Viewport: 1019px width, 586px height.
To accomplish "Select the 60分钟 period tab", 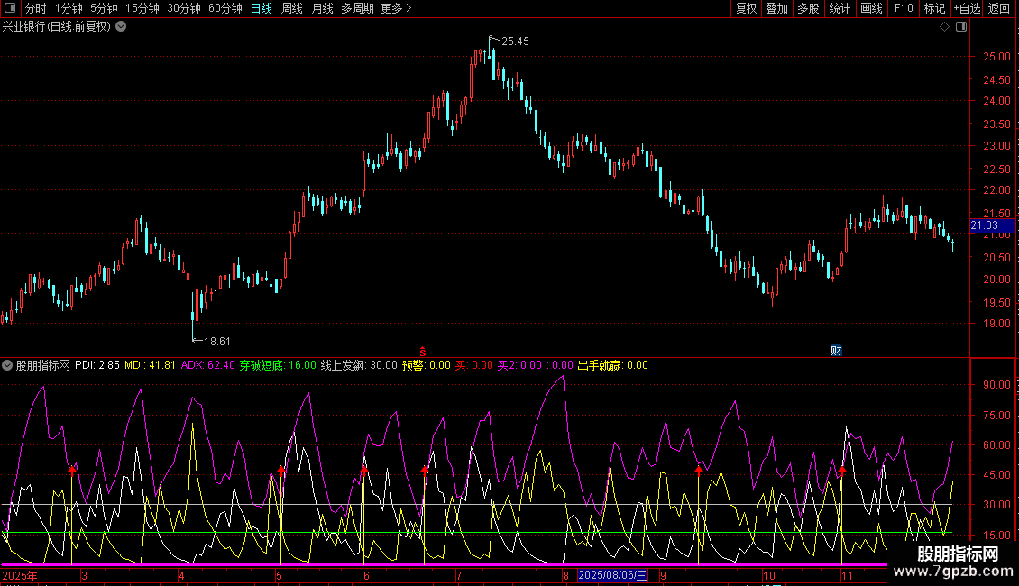I will point(225,9).
